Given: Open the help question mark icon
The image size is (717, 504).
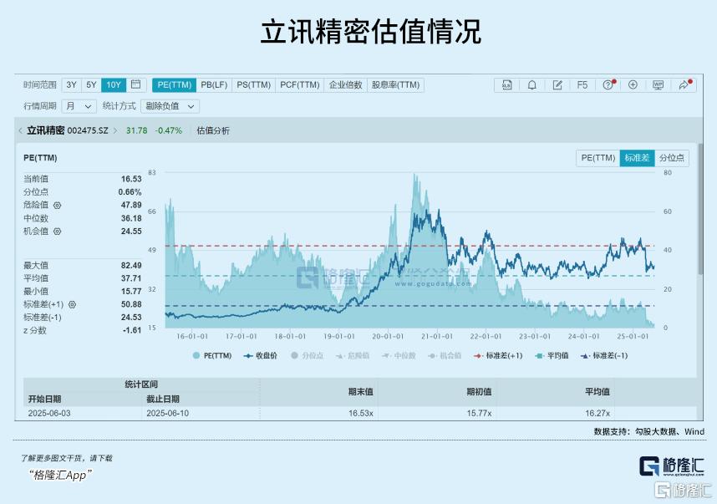Looking at the screenshot, I should coord(608,85).
